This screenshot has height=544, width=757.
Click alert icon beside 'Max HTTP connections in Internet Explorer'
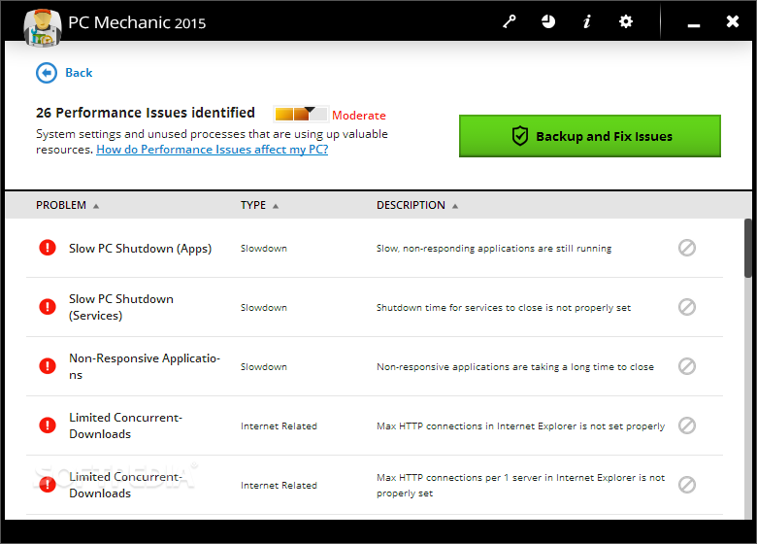tap(48, 425)
